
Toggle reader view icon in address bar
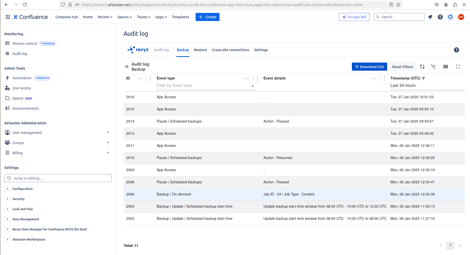[391, 5]
